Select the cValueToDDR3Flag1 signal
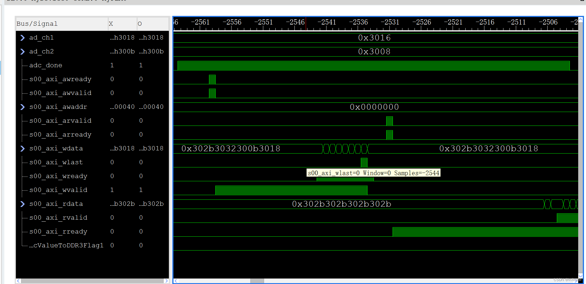This screenshot has width=586, height=284. coord(66,245)
